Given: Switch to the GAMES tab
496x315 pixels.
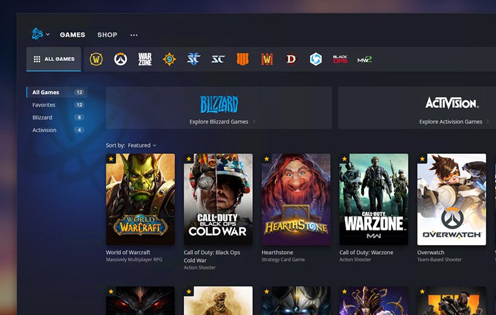Looking at the screenshot, I should click(x=72, y=35).
